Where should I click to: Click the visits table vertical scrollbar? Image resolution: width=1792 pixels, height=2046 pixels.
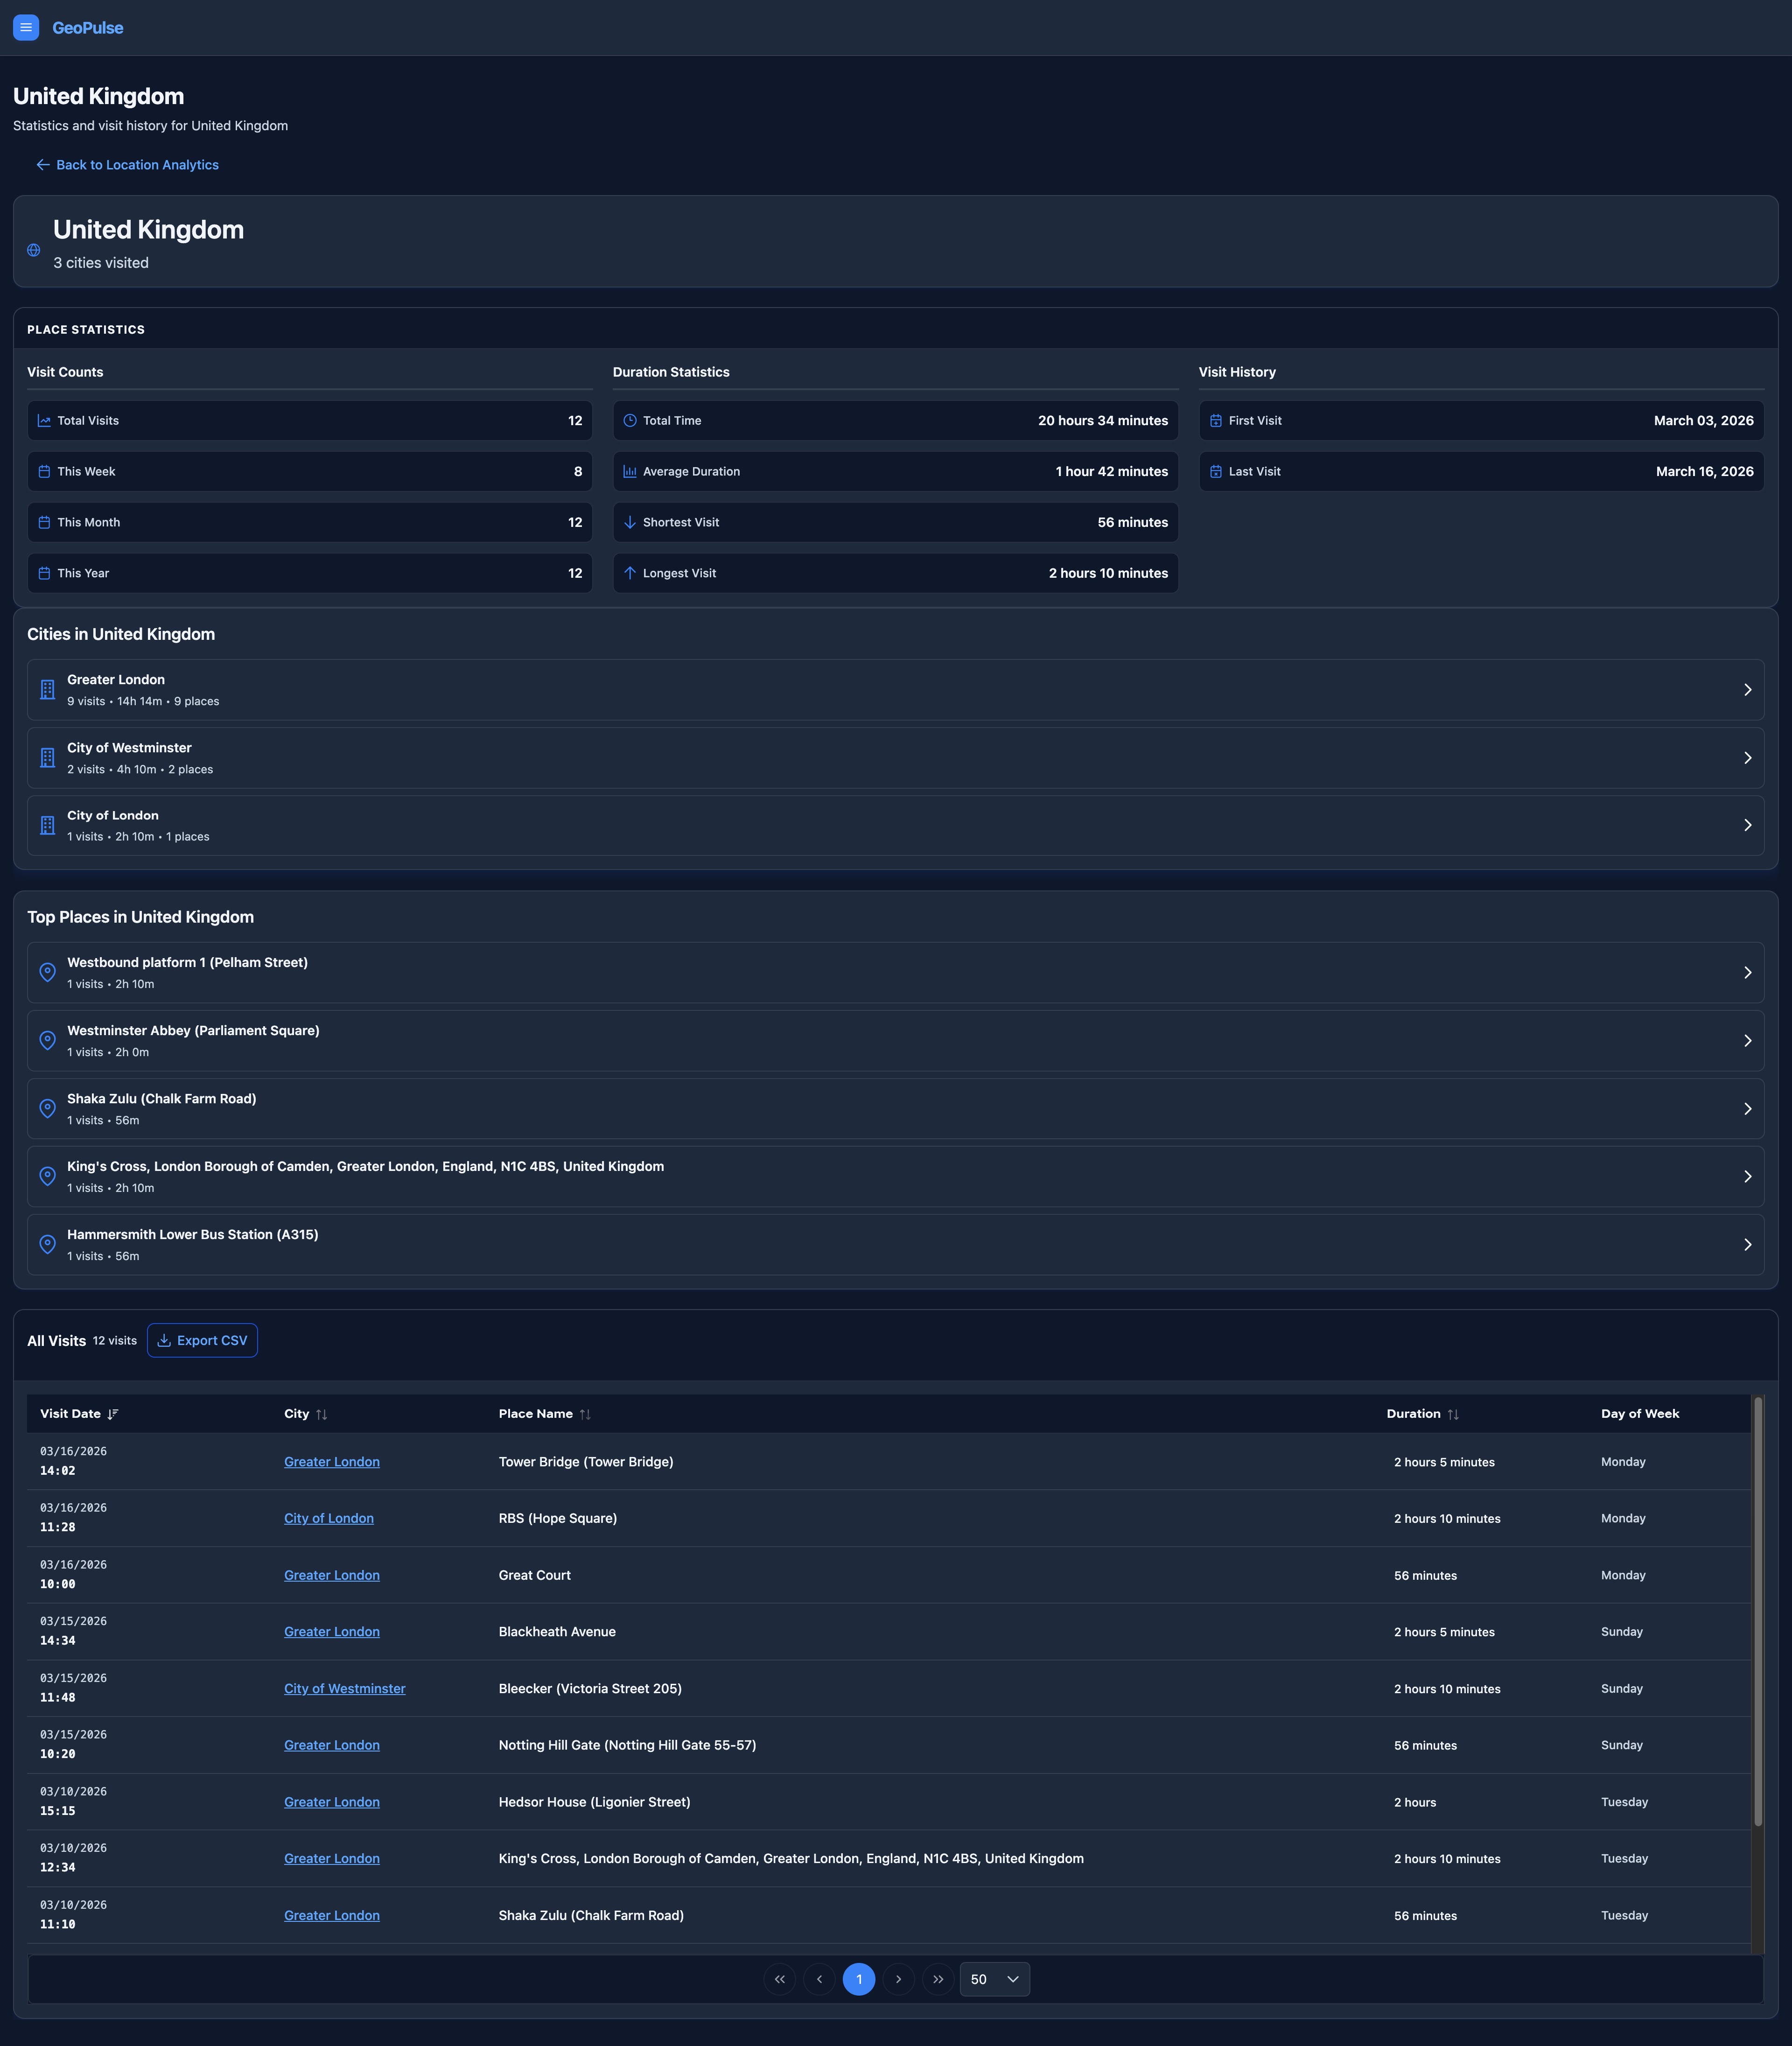click(x=1758, y=1612)
